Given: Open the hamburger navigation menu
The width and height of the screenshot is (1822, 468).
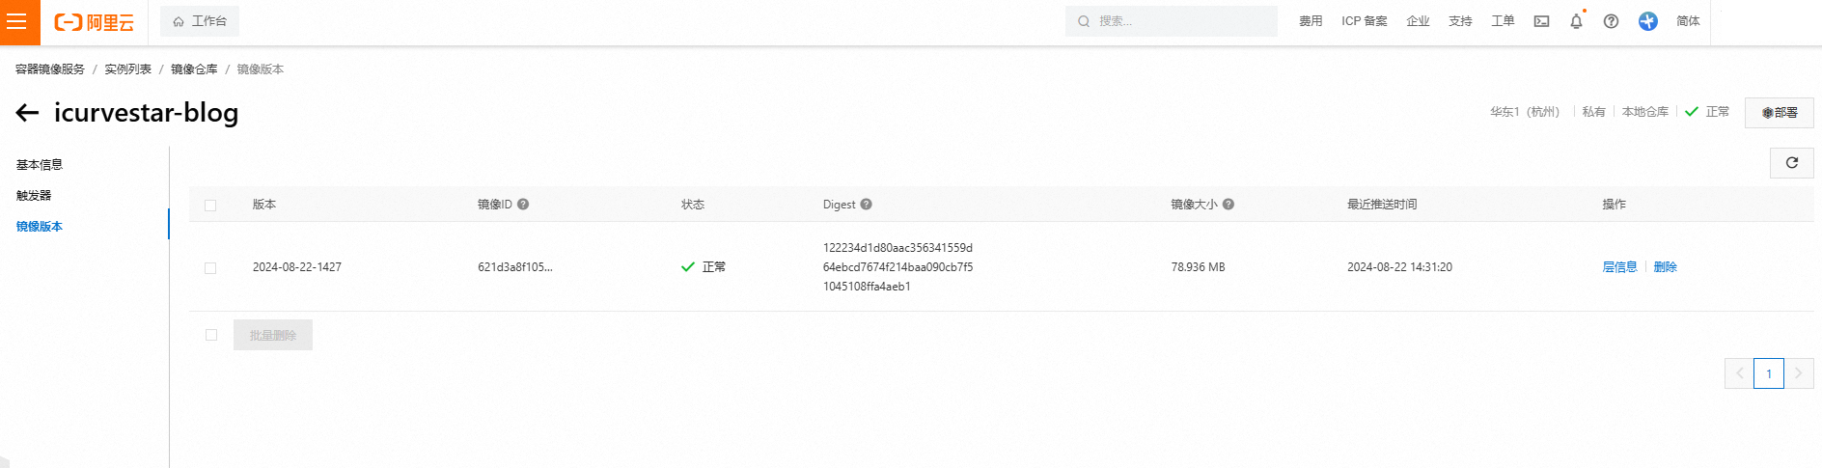Looking at the screenshot, I should click(17, 21).
